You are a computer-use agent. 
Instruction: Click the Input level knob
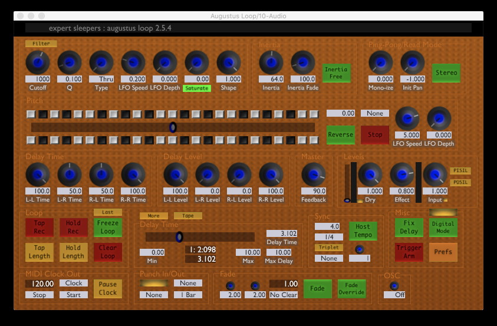[435, 174]
